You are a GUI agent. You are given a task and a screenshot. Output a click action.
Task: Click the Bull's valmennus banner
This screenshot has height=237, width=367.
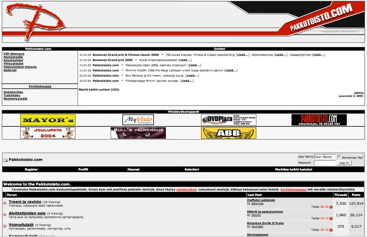pos(138,133)
